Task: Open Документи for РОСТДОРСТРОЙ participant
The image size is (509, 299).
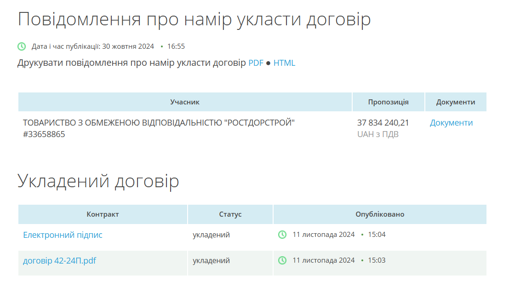Action: (451, 122)
